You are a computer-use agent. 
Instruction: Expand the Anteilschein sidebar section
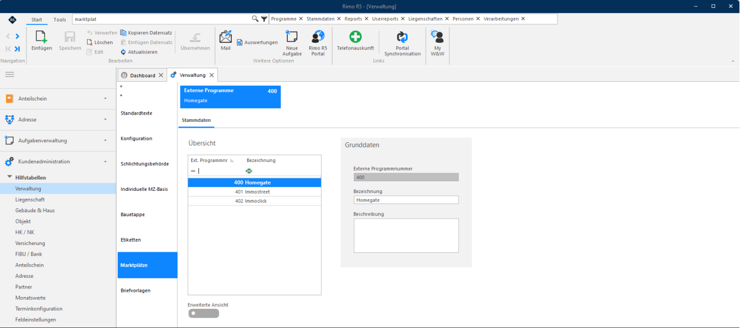pos(58,99)
